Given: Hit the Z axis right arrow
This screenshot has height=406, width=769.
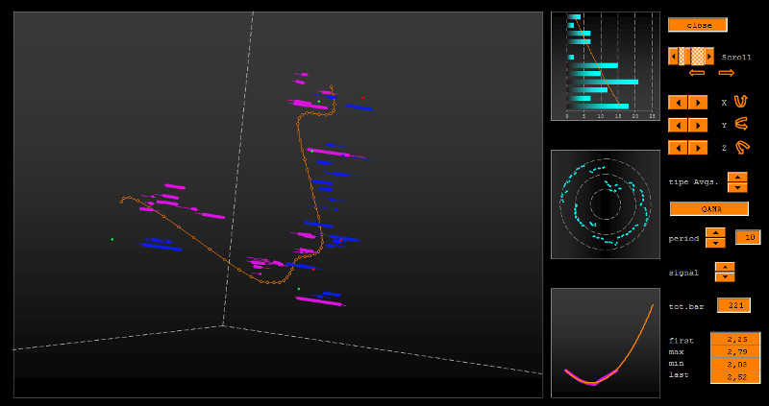Looking at the screenshot, I should (x=698, y=148).
